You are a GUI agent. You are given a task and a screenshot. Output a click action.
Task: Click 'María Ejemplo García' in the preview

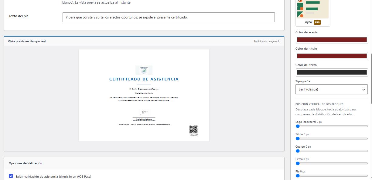(144, 93)
